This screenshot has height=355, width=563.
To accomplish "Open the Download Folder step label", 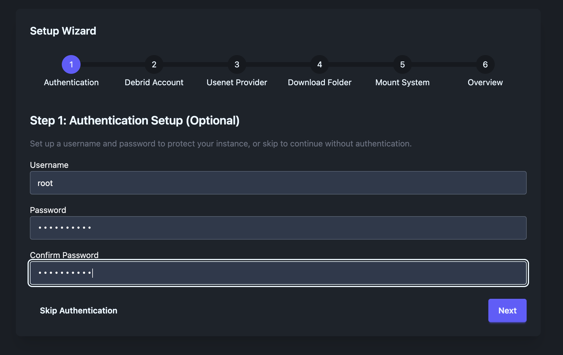I will coord(319,82).
